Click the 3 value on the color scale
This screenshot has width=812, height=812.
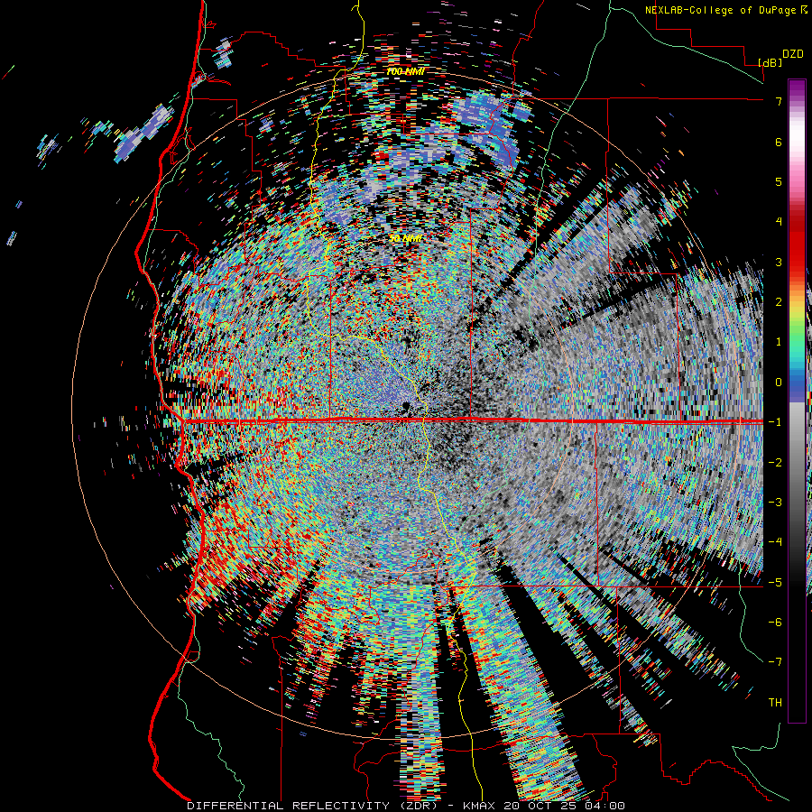779,262
